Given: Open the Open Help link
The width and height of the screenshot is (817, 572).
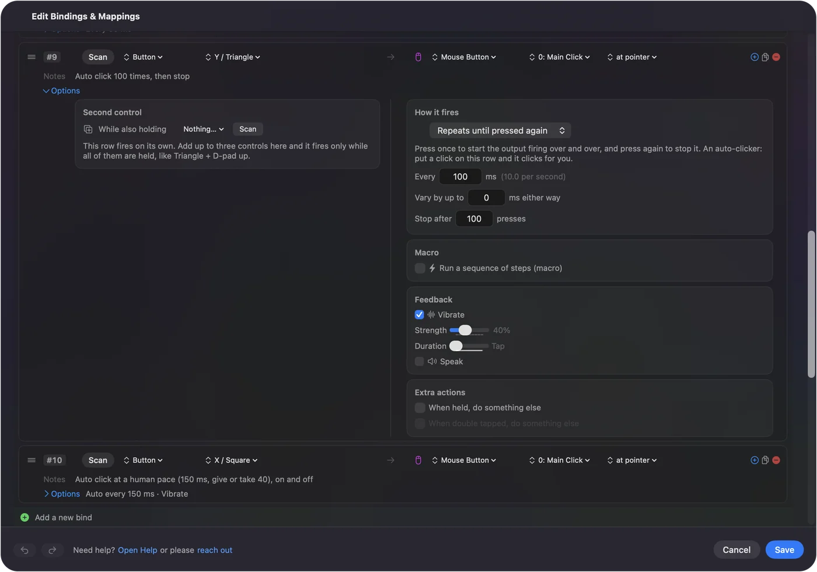Looking at the screenshot, I should [138, 550].
